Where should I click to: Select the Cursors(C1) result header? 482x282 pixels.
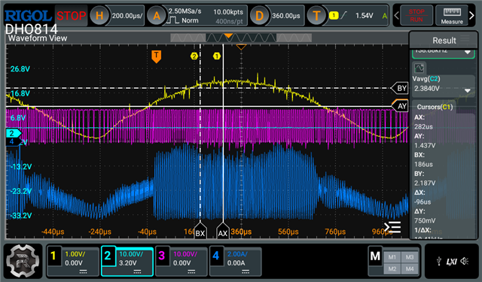[435, 107]
